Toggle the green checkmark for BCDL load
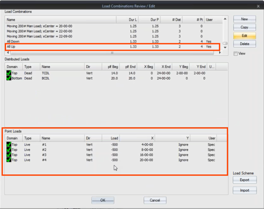The image size is (264, 209). [9, 78]
